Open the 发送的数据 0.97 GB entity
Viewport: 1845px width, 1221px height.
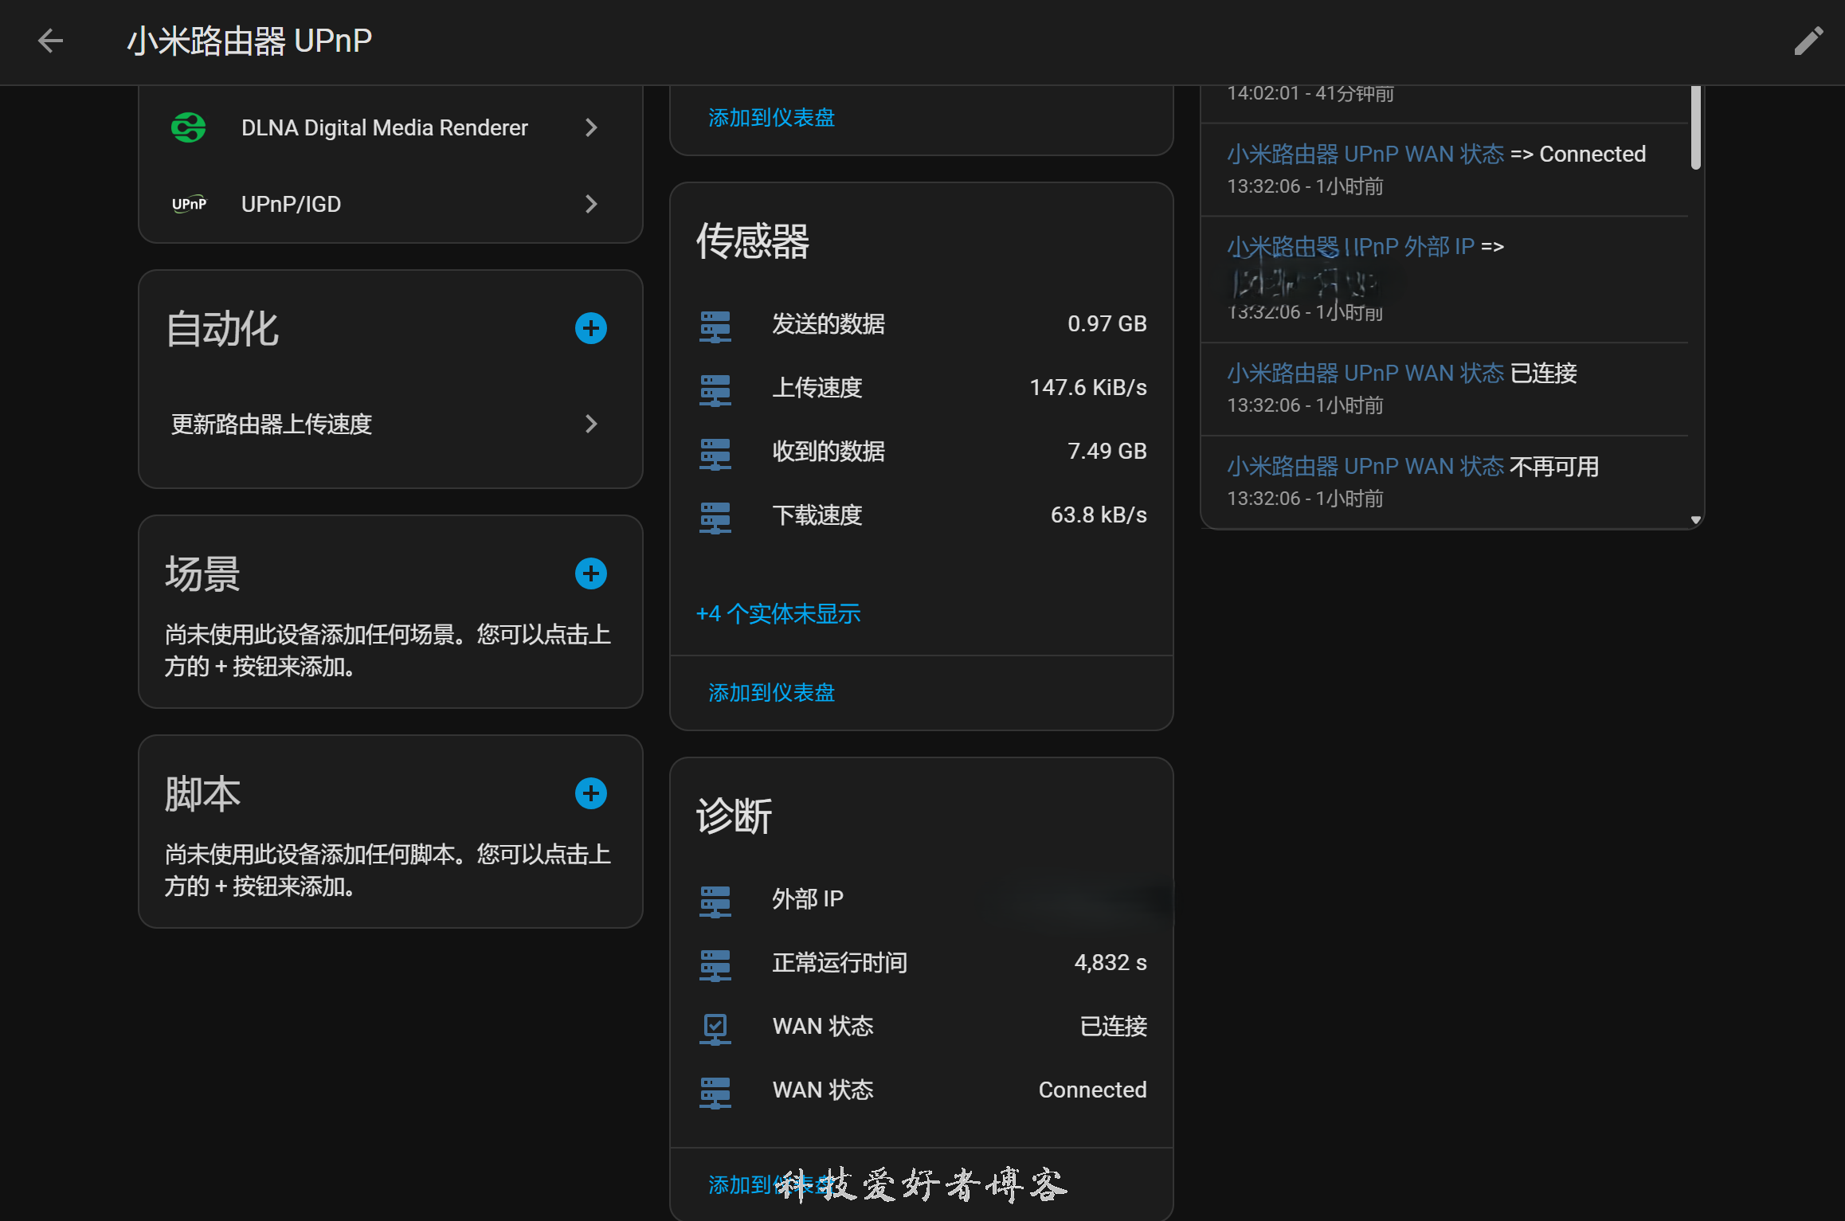pos(922,324)
